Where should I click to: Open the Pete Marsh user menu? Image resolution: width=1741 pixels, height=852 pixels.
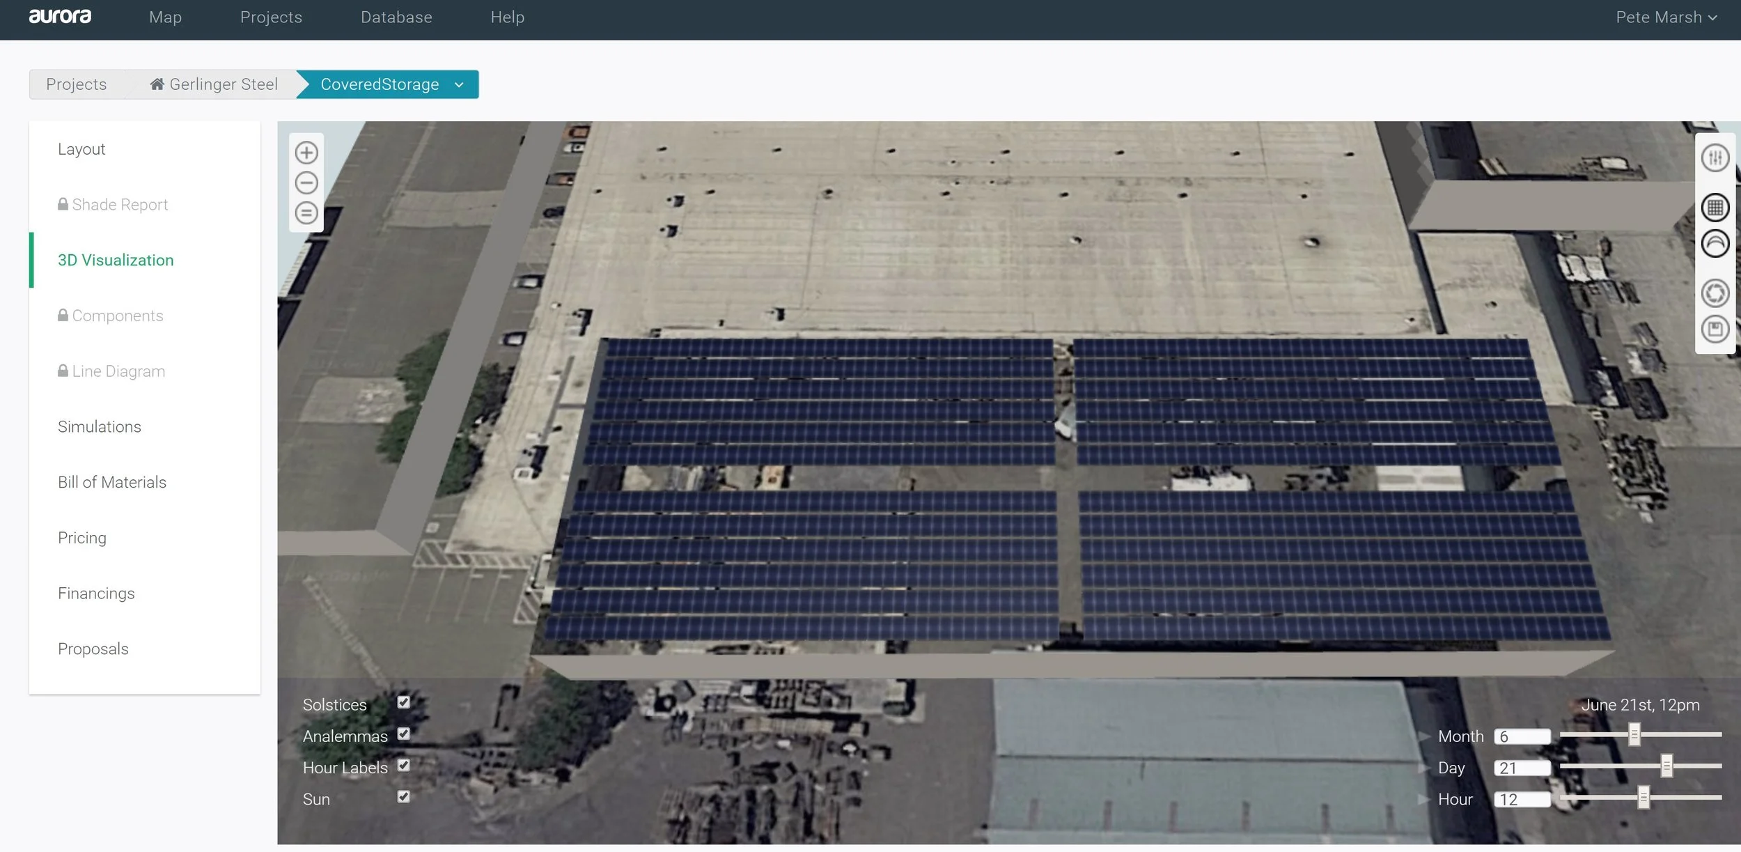point(1666,17)
